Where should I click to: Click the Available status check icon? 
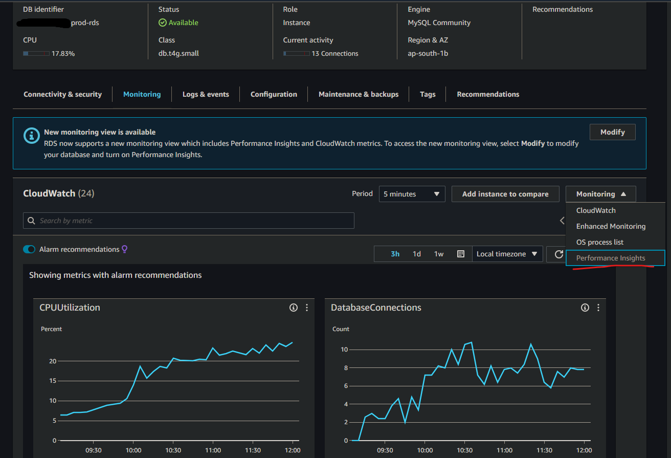163,23
